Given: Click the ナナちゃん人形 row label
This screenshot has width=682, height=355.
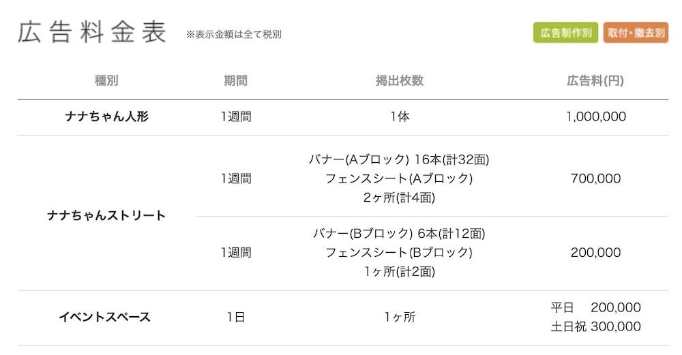Looking at the screenshot, I should 106,117.
